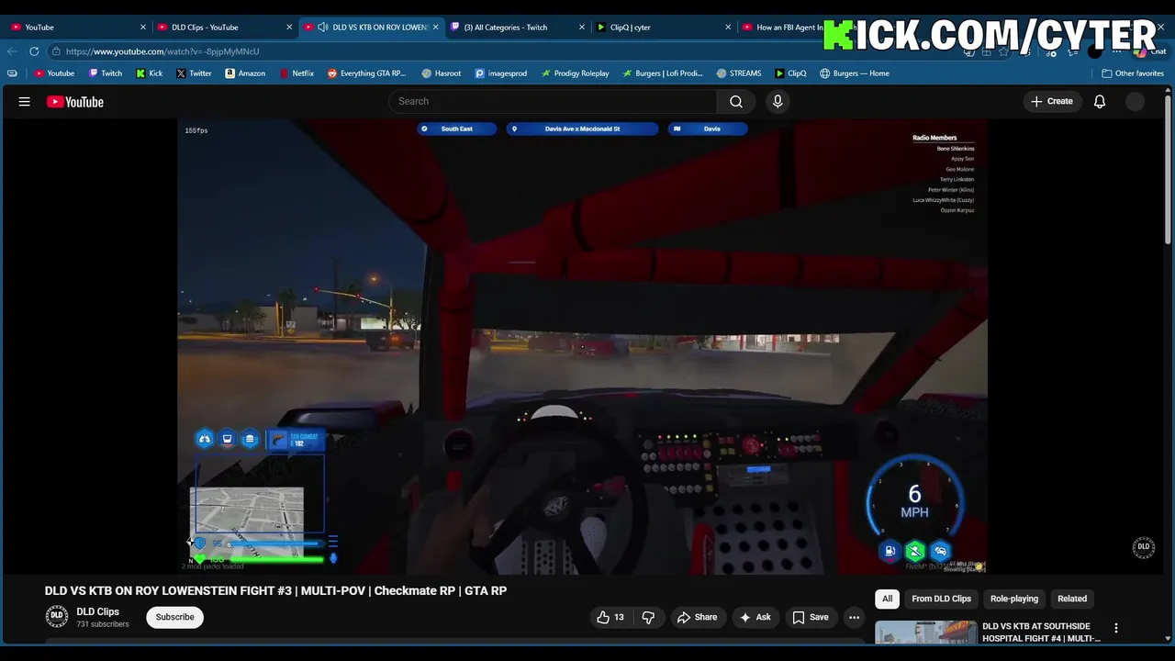Screen dimensions: 1175x661
Task: Open the YouTube guide hamburger menu
Action: (25, 102)
